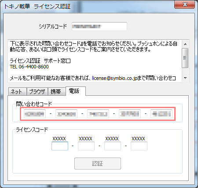Click the fifth 問い合わせコード field
This screenshot has width=198, height=188.
(x=161, y=114)
